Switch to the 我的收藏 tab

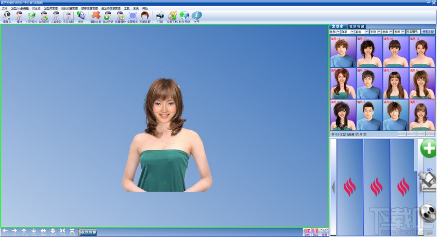click(x=357, y=26)
